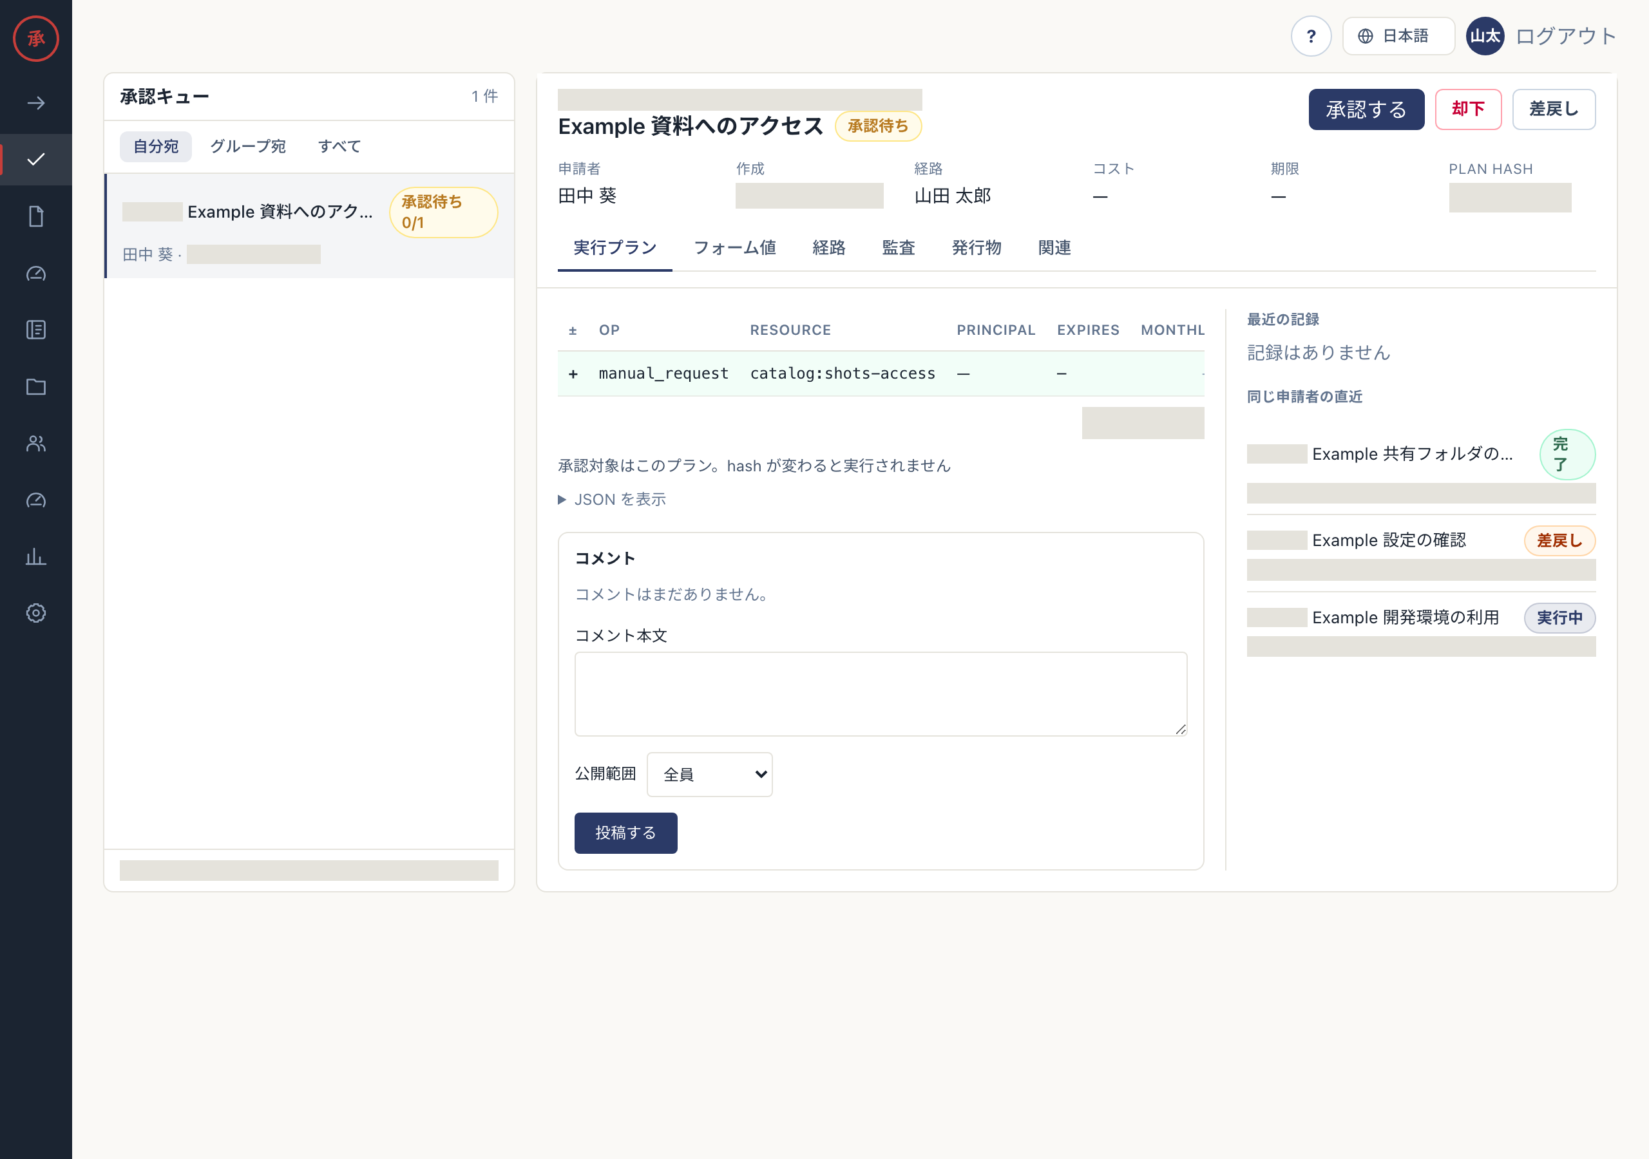Select the すべて queue filter
Image resolution: width=1649 pixels, height=1159 pixels.
(339, 147)
